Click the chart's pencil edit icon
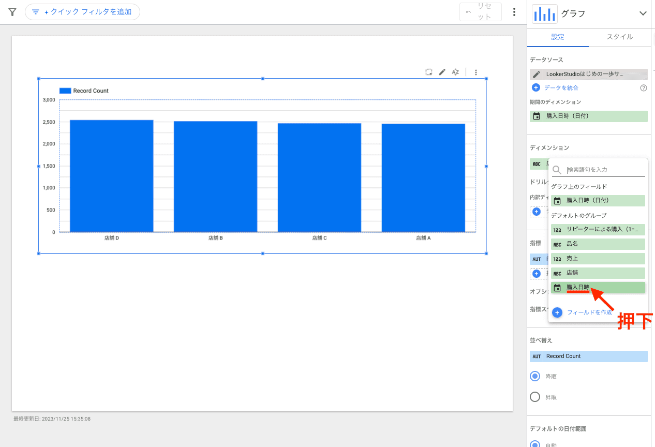 (442, 72)
